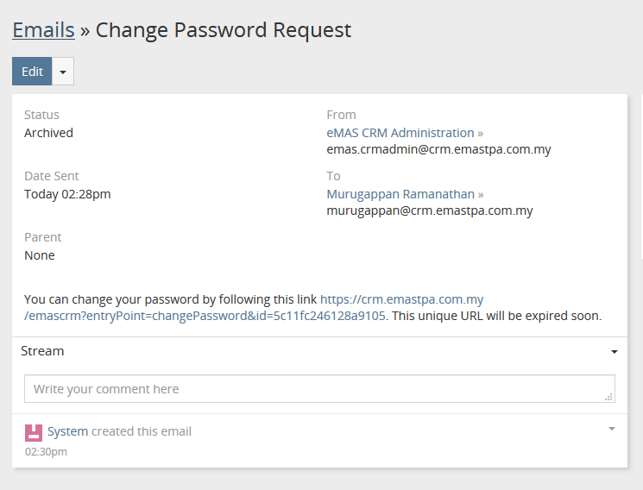
Task: Open the dropdown arrow beside Edit
Action: [x=63, y=72]
